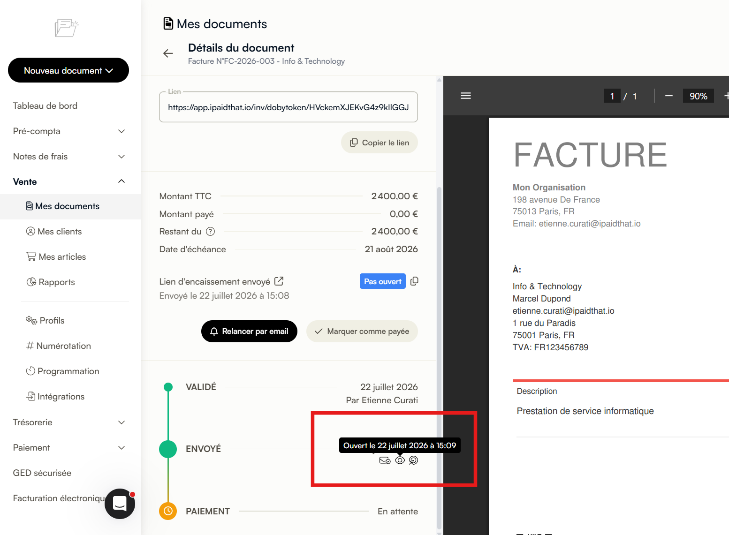The height and width of the screenshot is (535, 729).
Task: Open the encaissement link external icon
Action: (x=279, y=281)
